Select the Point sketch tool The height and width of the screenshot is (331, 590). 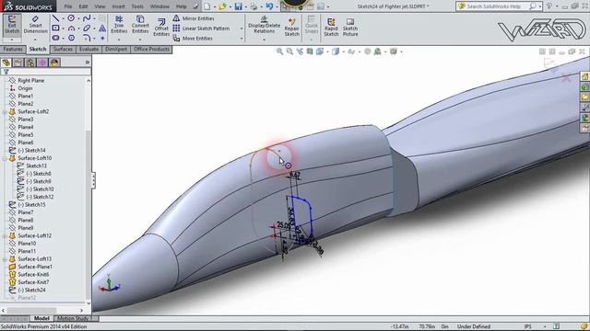pyautogui.click(x=102, y=38)
